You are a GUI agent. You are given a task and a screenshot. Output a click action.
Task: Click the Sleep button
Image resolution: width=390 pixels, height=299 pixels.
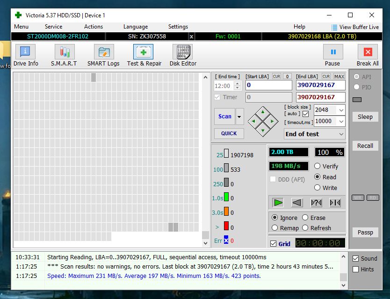(x=365, y=117)
